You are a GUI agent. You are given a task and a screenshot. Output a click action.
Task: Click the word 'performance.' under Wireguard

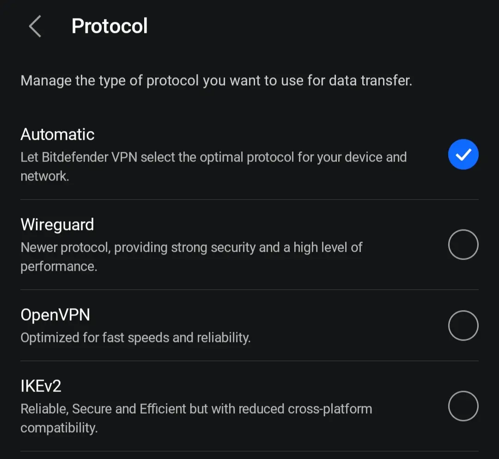coord(59,267)
